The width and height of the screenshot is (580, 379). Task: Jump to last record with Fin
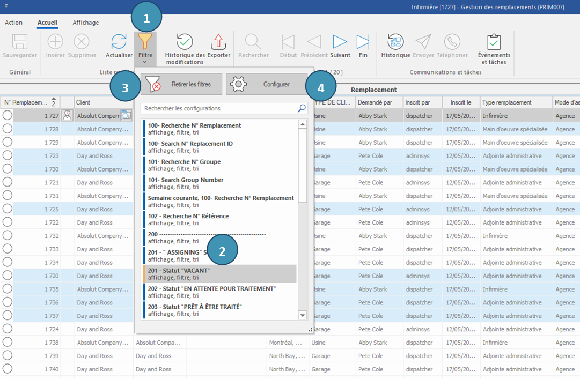363,42
